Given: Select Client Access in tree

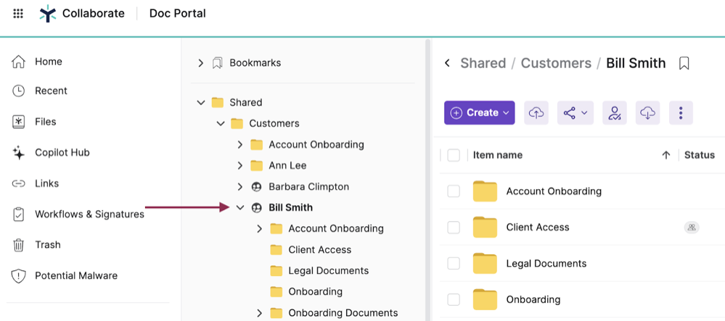Looking at the screenshot, I should 320,250.
